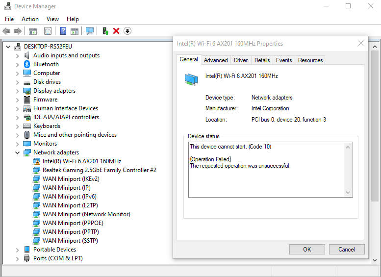
Task: Select WAN Miniport (Network Monitor)
Action: coord(86,214)
